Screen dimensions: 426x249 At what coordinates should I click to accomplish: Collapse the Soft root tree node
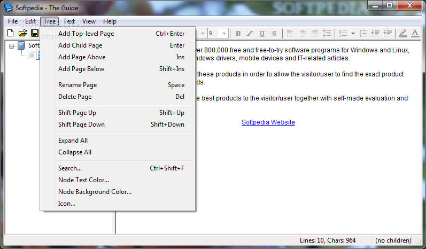click(x=11, y=46)
